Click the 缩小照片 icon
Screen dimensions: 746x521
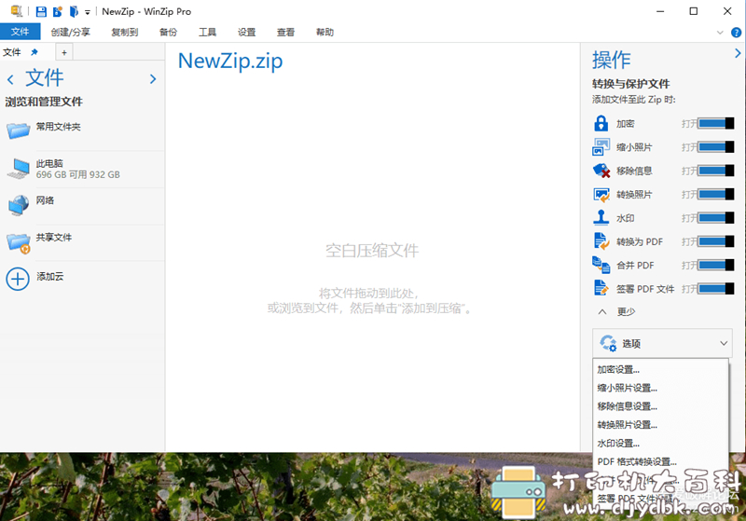[x=601, y=147]
